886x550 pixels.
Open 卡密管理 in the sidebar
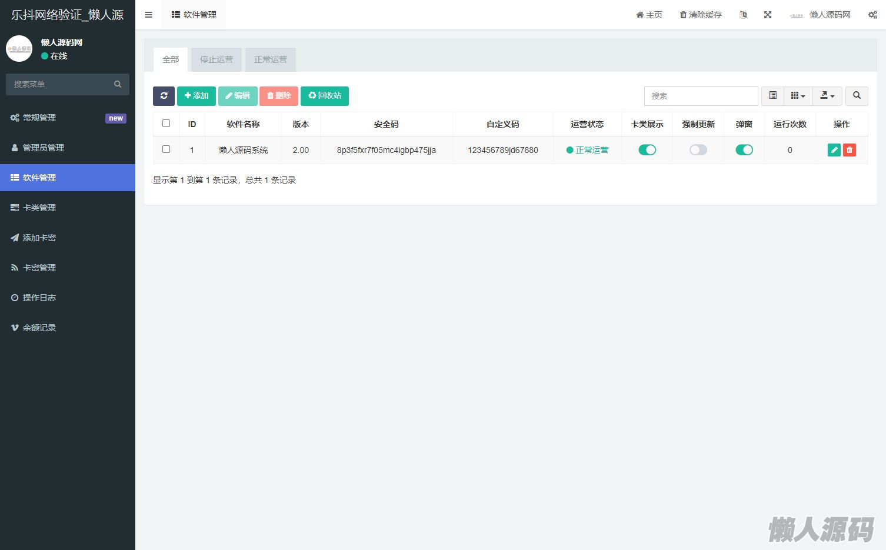coord(68,268)
